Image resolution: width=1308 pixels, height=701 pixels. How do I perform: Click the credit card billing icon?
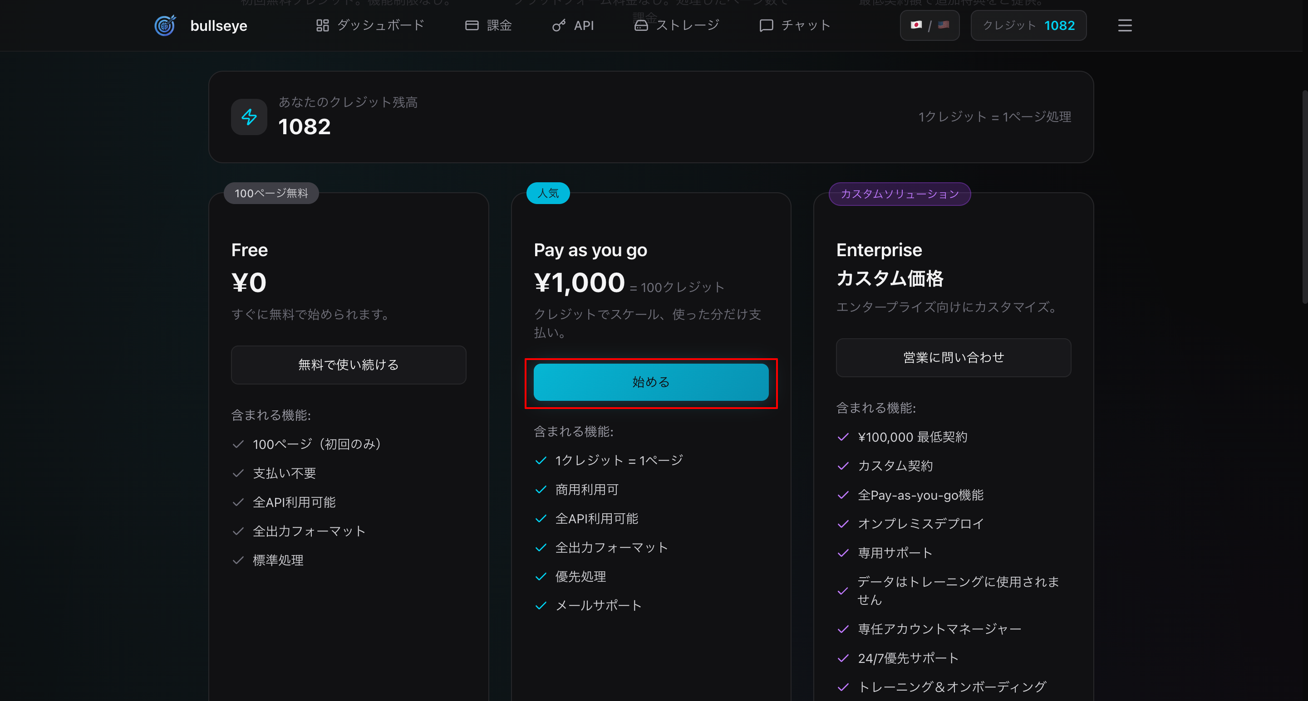tap(471, 25)
